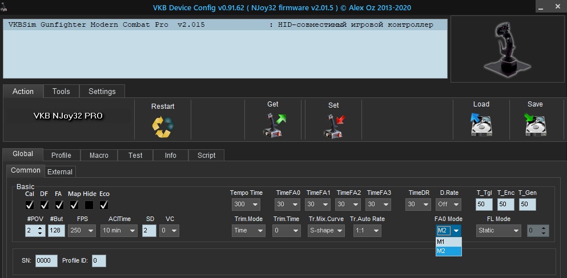
Task: Increase the #POV stepper value
Action: click(x=40, y=227)
